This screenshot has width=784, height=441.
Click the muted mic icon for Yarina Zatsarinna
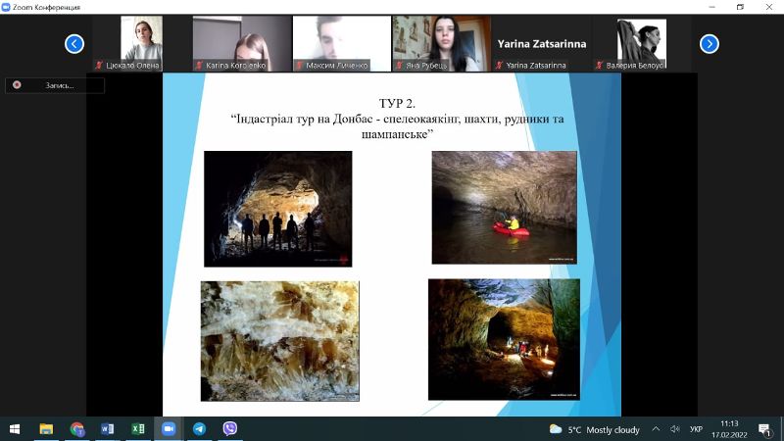(499, 65)
